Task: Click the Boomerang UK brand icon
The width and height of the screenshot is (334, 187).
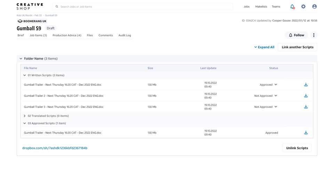Action: (x=20, y=21)
